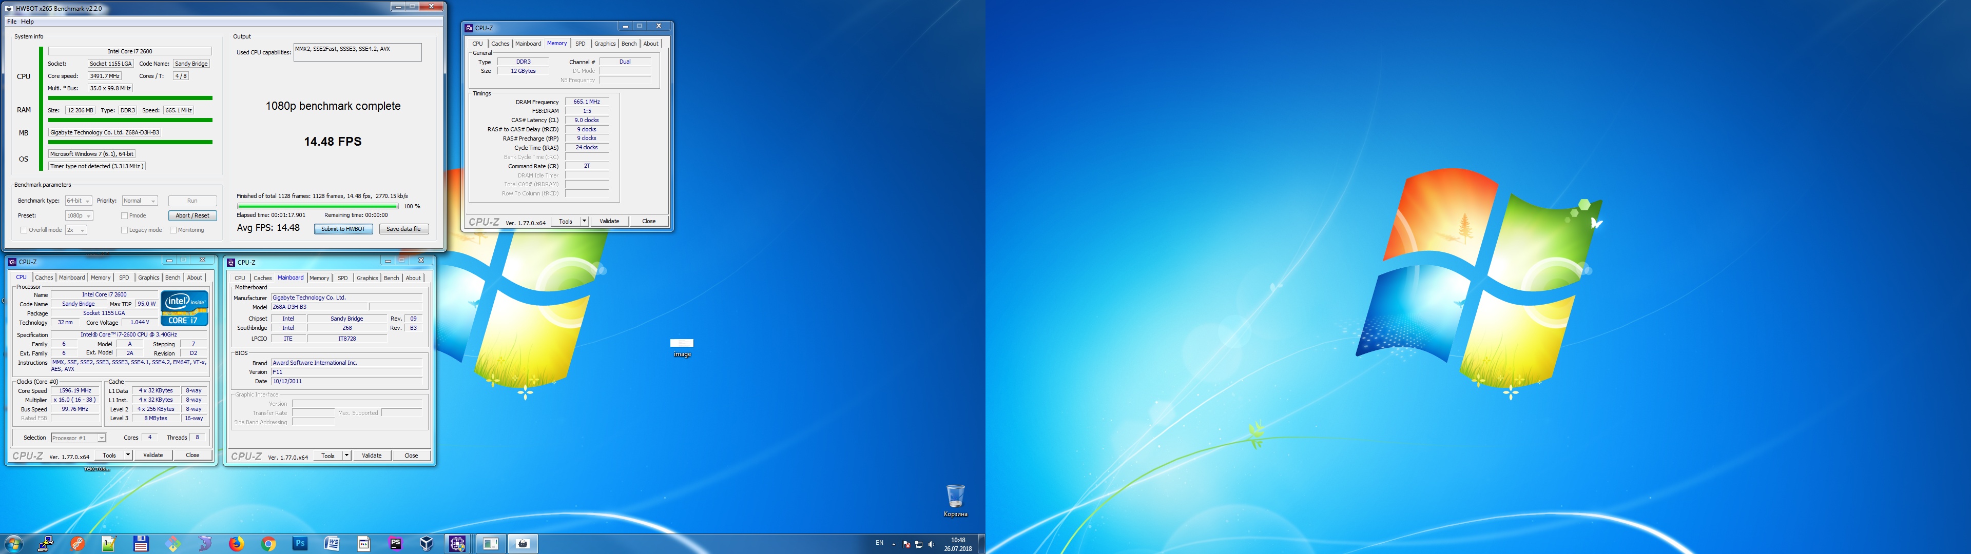Open Graphics tab in the CPU-tab CPU-Z window
The width and height of the screenshot is (1971, 554).
(x=148, y=278)
